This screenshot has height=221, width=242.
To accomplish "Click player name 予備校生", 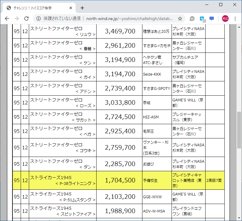I will (150, 180).
